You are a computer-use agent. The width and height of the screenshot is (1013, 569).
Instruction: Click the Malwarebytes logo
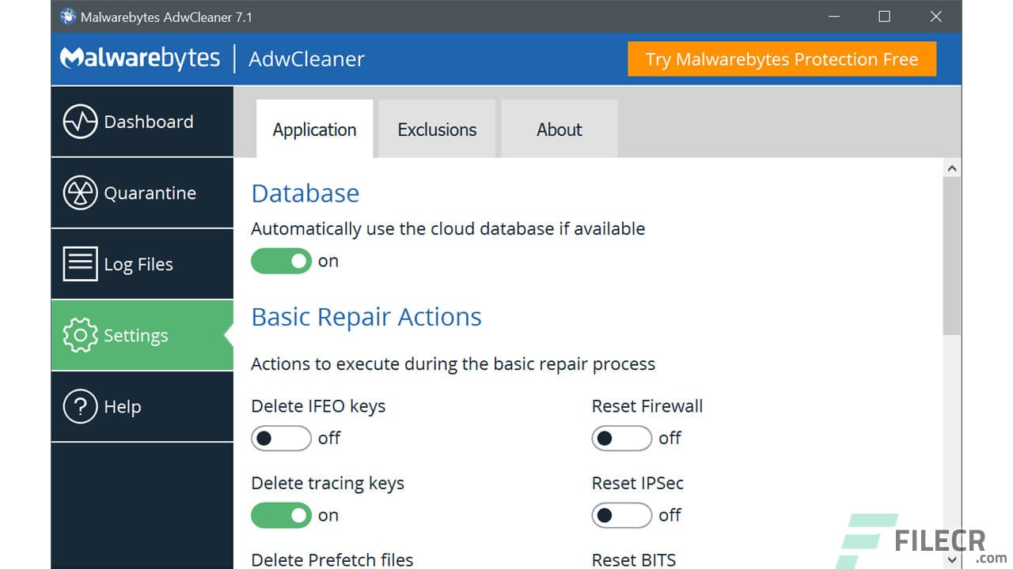coord(139,57)
